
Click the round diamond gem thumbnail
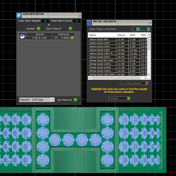tap(22, 36)
